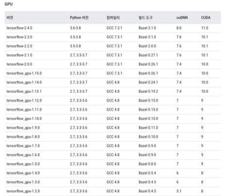Click CUDA '8' in tensorflow_gpu-1.3.0 row
The image size is (225, 196).
coord(202,182)
